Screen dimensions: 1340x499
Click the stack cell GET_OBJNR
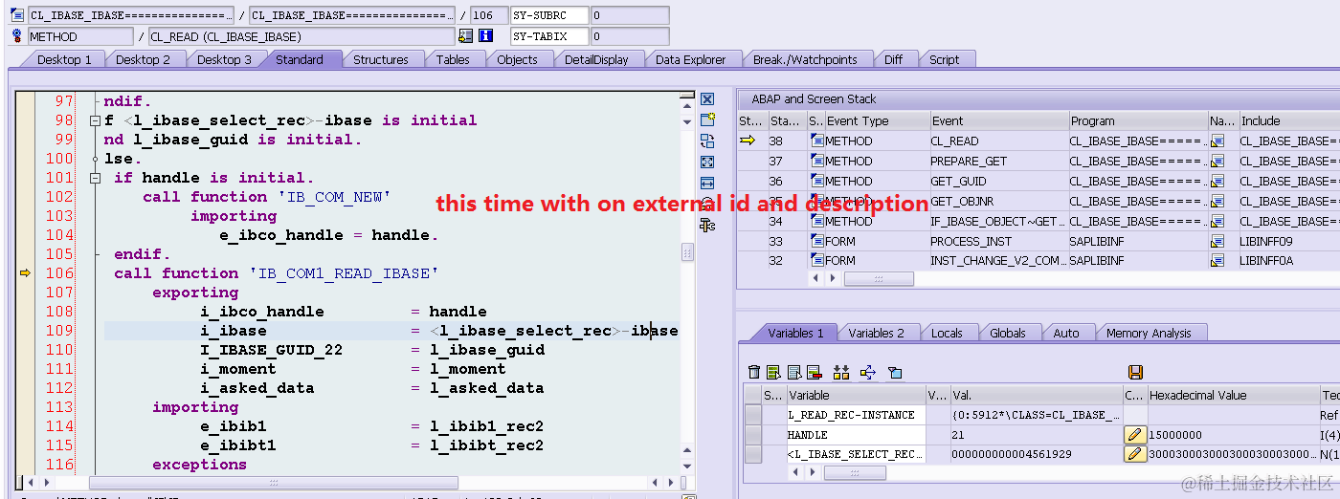(998, 202)
